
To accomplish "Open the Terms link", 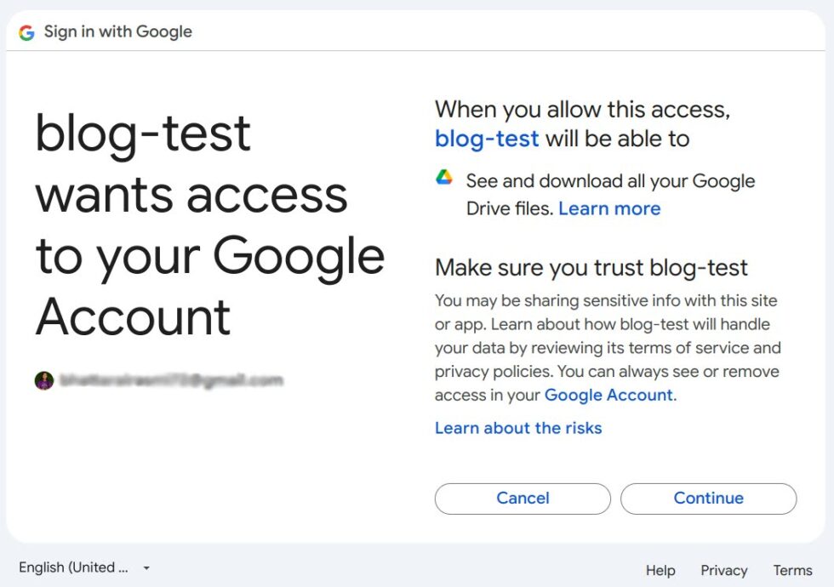I will click(792, 571).
